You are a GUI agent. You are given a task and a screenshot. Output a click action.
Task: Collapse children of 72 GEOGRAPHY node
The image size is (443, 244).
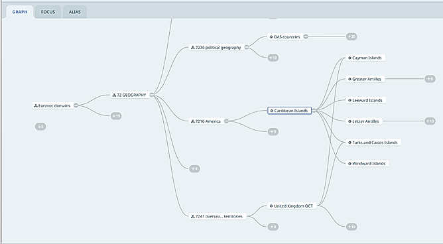click(x=152, y=95)
